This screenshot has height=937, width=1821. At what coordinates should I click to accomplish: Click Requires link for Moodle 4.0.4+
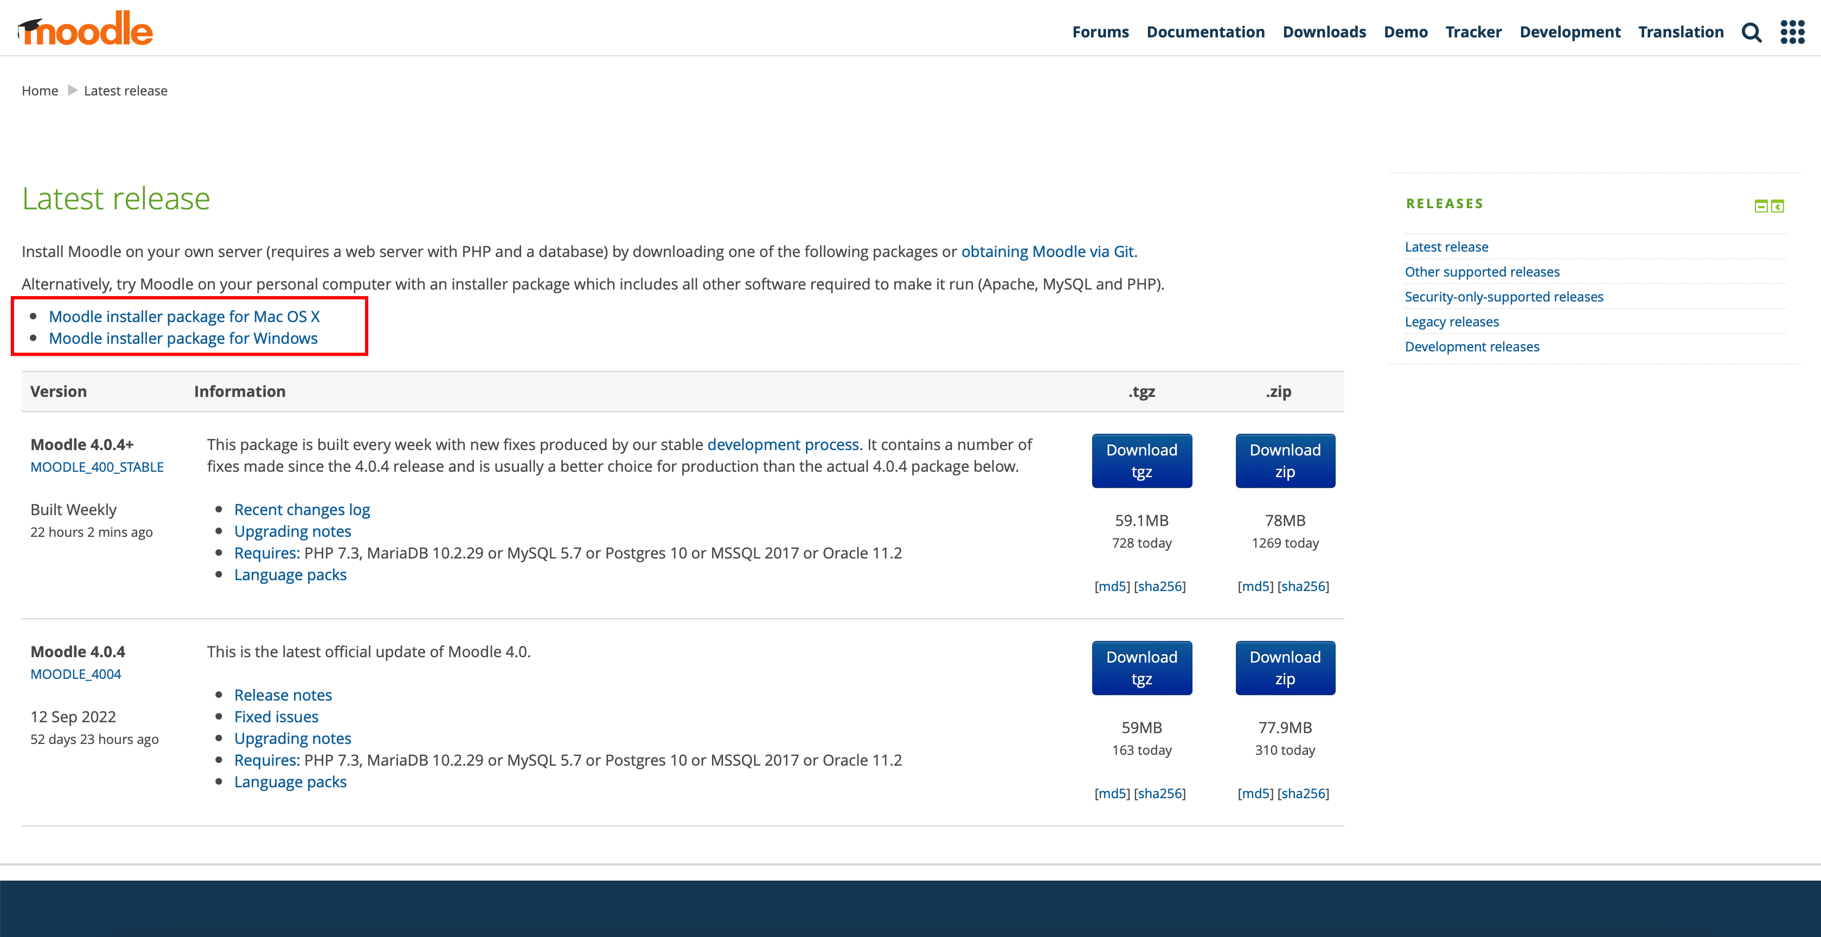tap(267, 553)
